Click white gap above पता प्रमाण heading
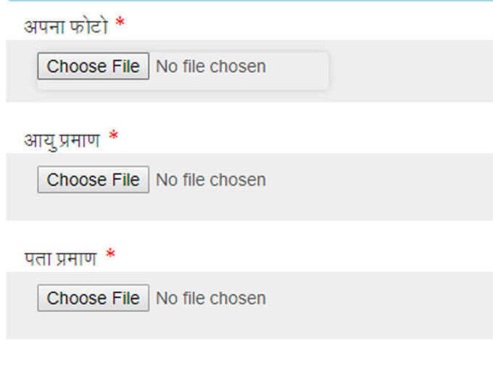The width and height of the screenshot is (493, 369). pyautogui.click(x=249, y=233)
